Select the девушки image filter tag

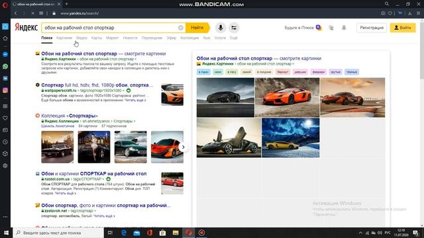pyautogui.click(x=300, y=72)
